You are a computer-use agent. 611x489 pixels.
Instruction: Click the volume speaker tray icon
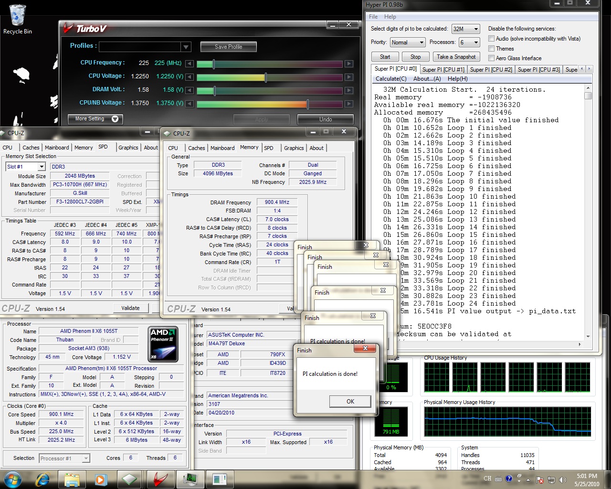[x=562, y=479]
